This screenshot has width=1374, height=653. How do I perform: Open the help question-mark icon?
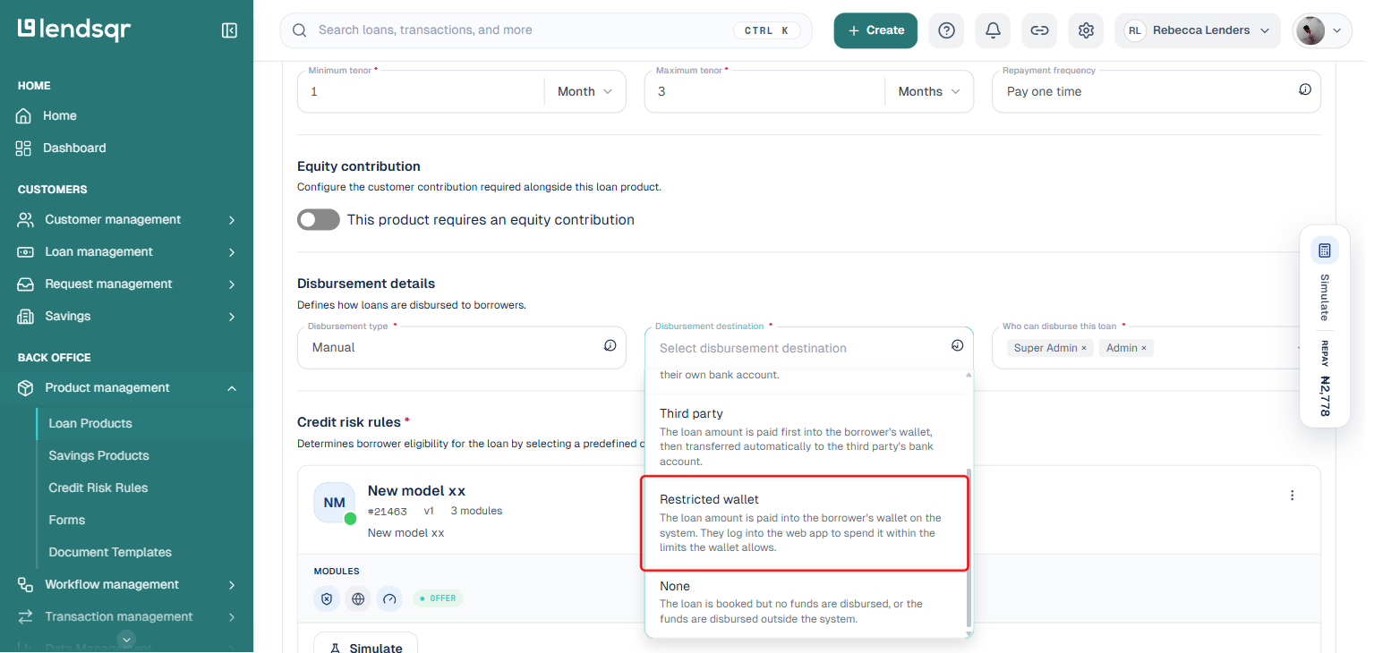click(x=946, y=30)
